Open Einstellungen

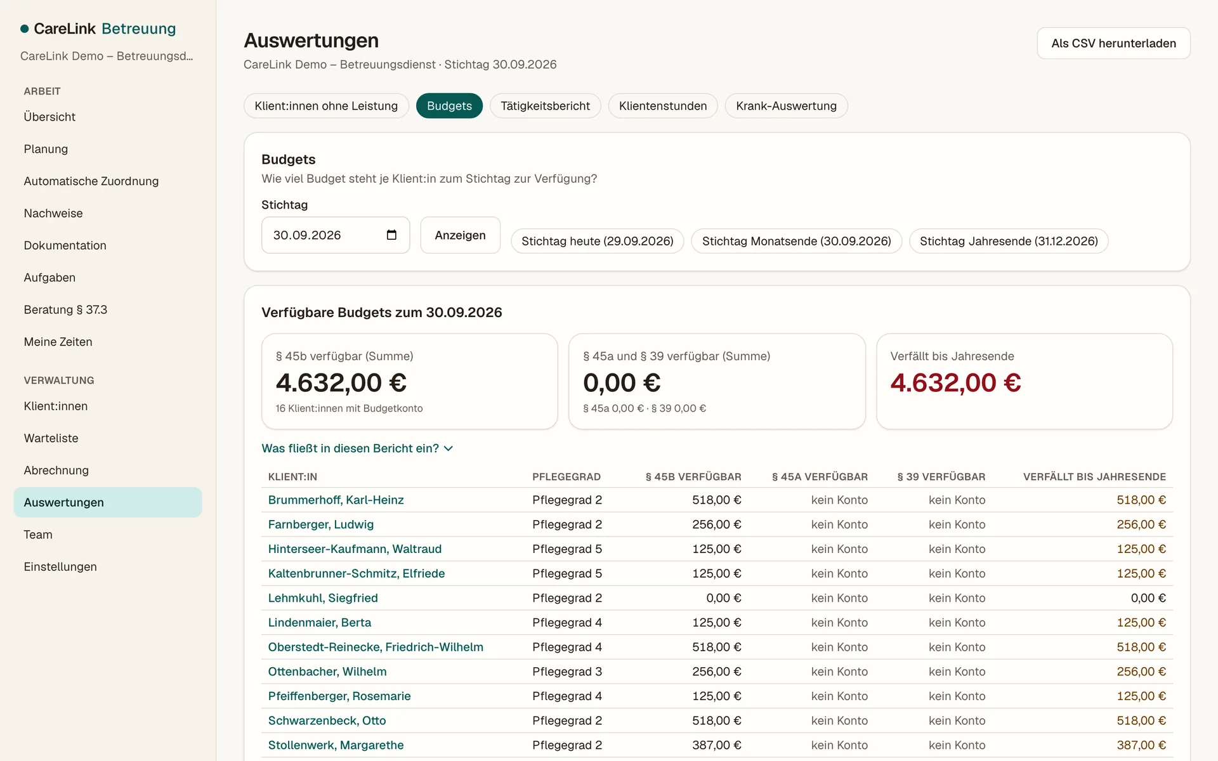108,567
